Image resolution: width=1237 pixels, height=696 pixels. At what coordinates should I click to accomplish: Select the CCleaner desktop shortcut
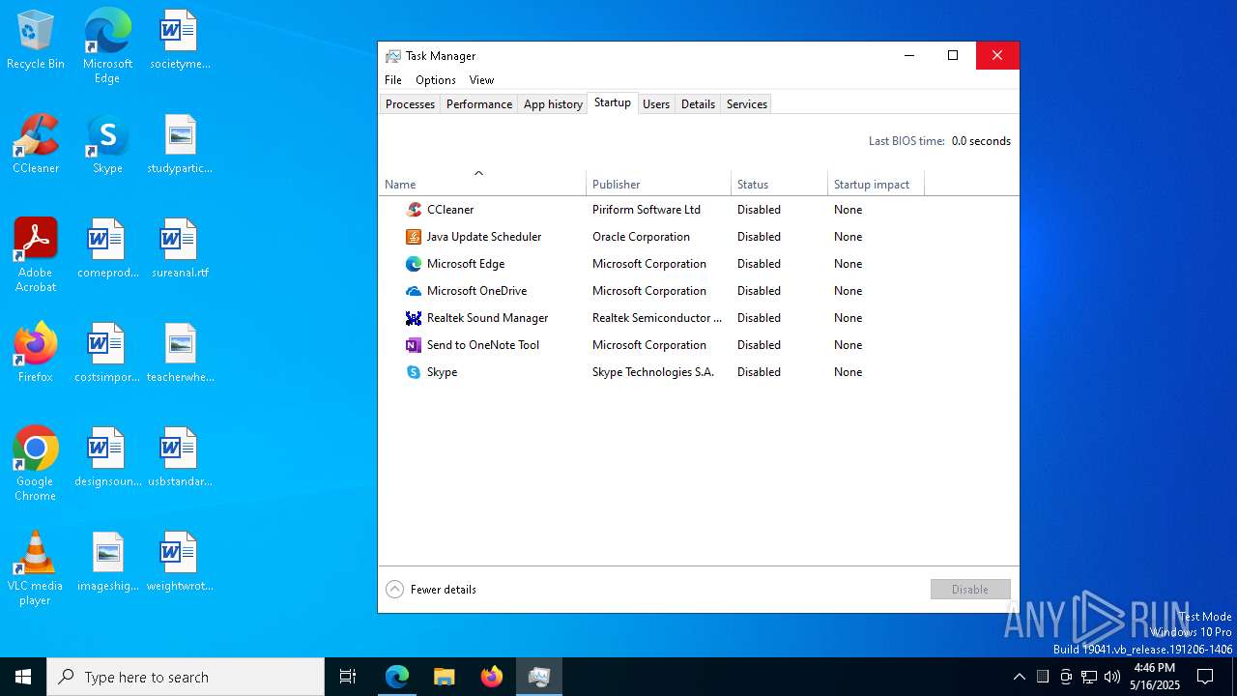(x=36, y=145)
